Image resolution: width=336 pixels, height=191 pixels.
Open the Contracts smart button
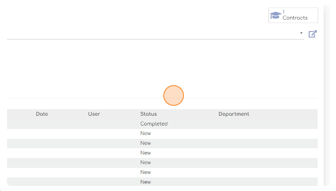pyautogui.click(x=293, y=15)
